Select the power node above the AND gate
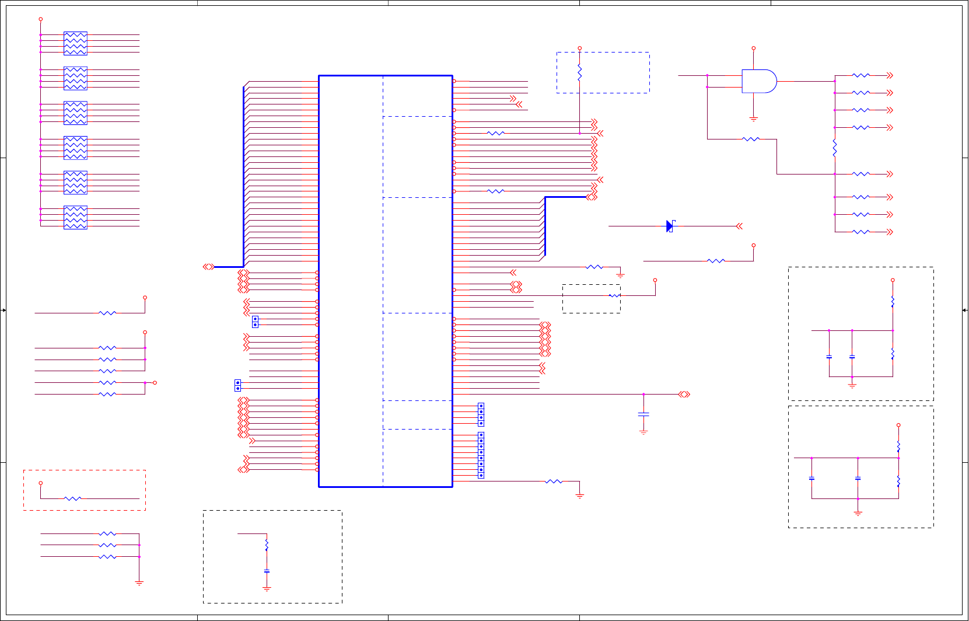The height and width of the screenshot is (621, 969). (x=754, y=48)
